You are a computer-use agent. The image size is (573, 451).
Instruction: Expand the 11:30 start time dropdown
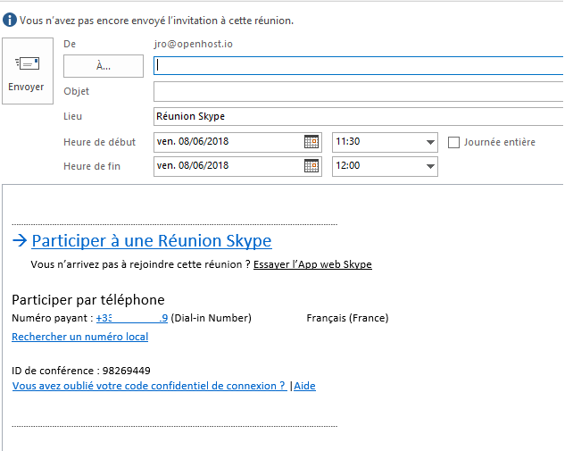pos(430,142)
